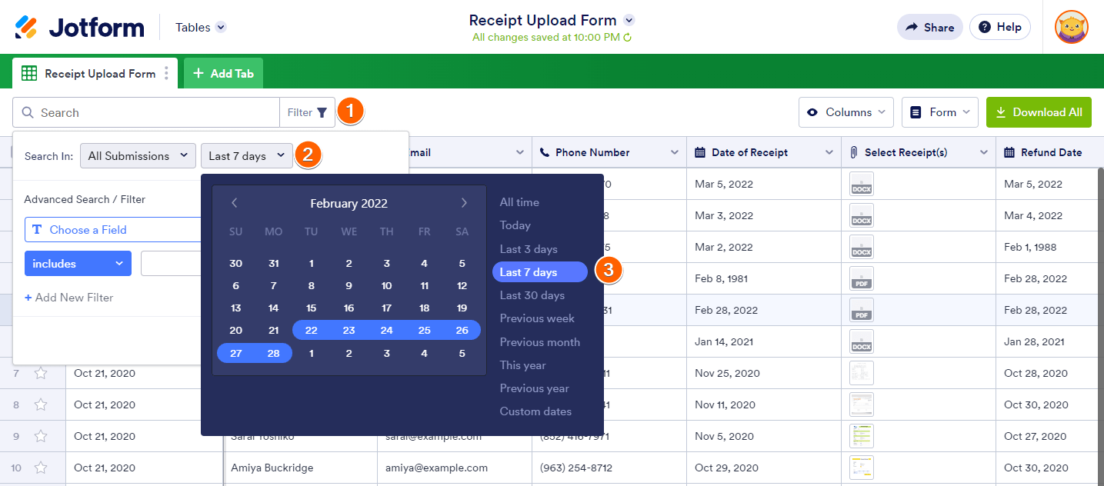This screenshot has height=486, width=1104.
Task: Open the Last 7 days range dropdown
Action: (x=247, y=155)
